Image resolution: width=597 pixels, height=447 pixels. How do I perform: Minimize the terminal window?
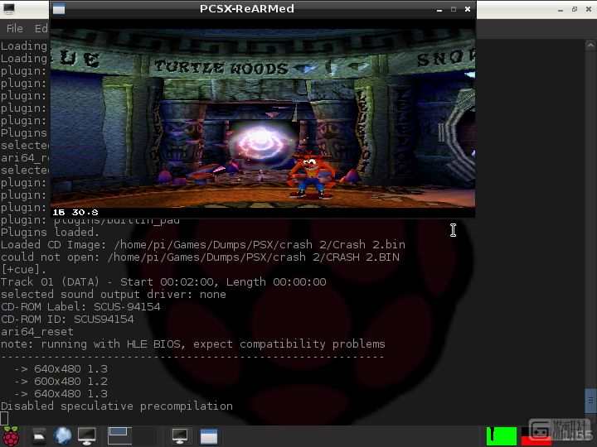(560, 9)
